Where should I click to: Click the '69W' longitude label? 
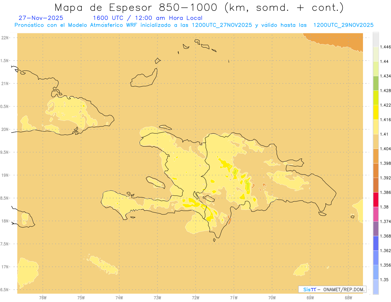click(x=310, y=297)
